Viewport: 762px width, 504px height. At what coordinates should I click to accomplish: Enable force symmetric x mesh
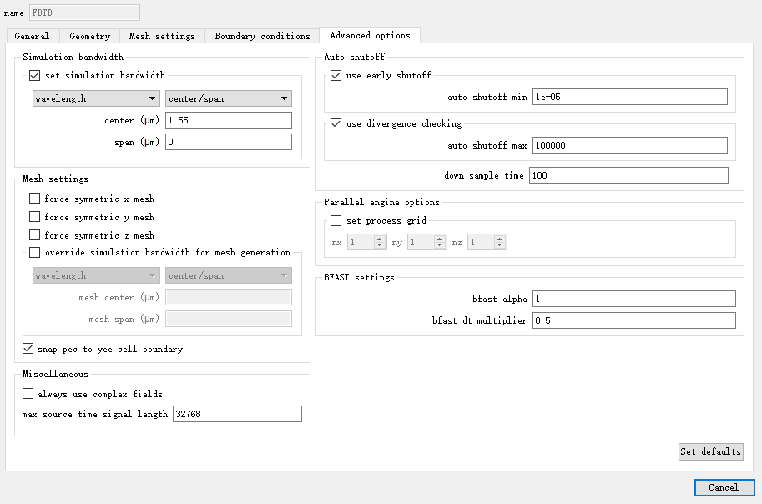coord(34,199)
